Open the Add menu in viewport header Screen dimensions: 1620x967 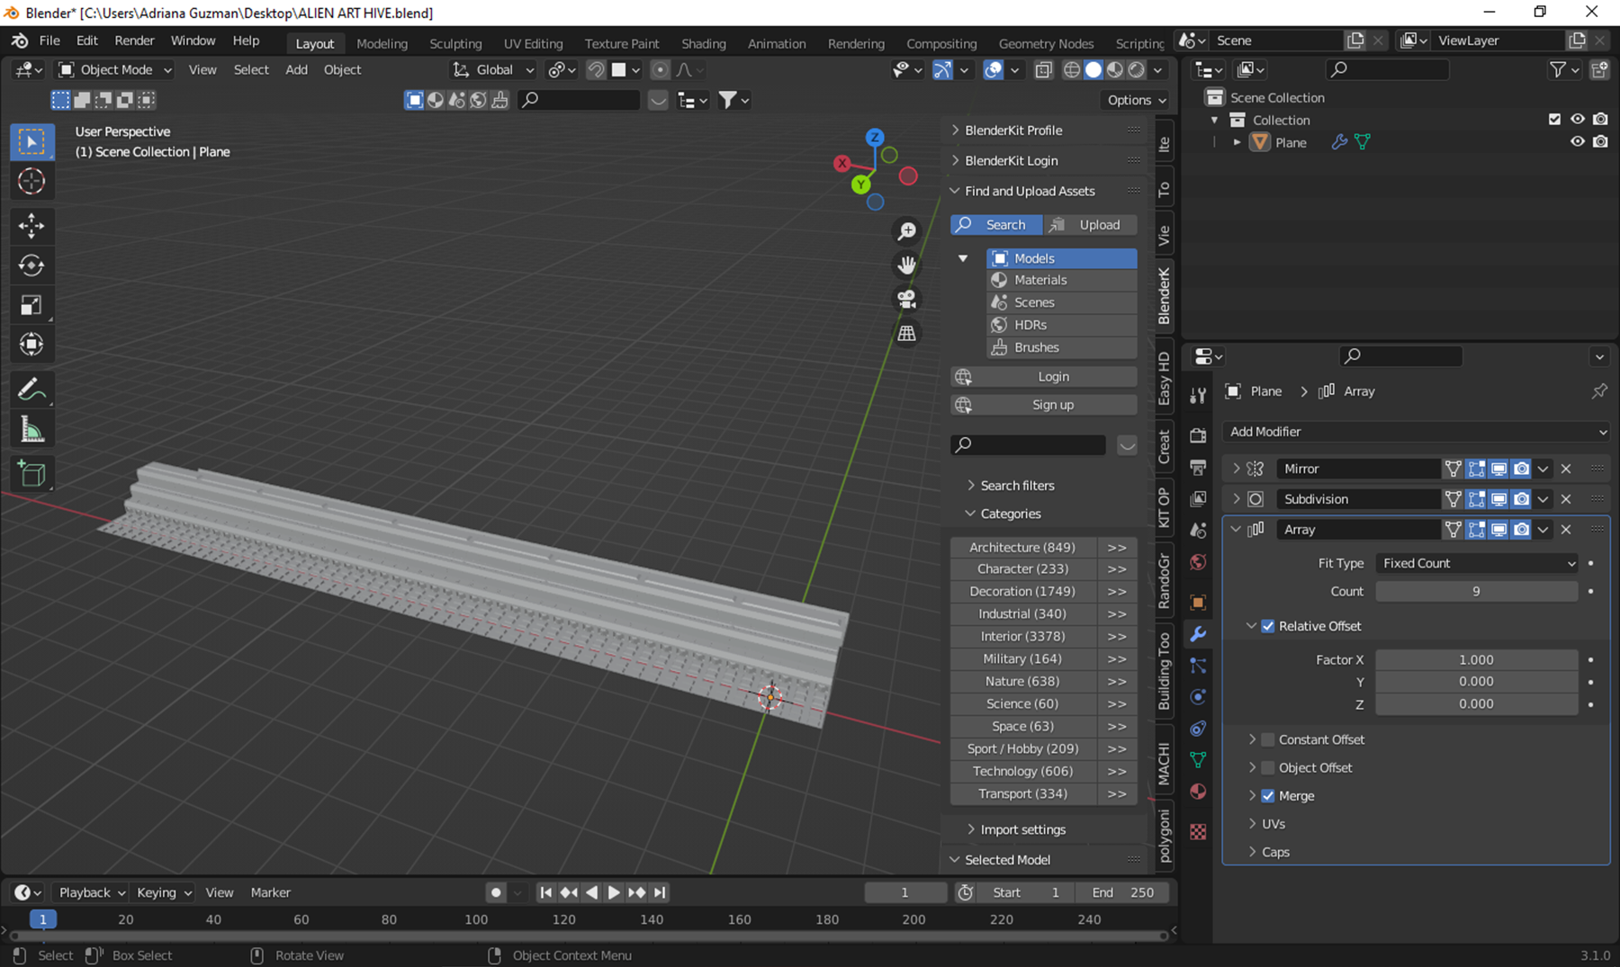coord(296,70)
